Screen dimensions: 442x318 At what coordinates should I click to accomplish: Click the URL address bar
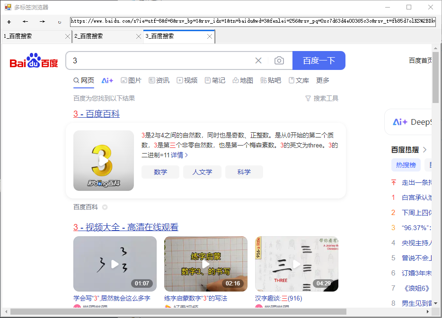click(x=253, y=21)
